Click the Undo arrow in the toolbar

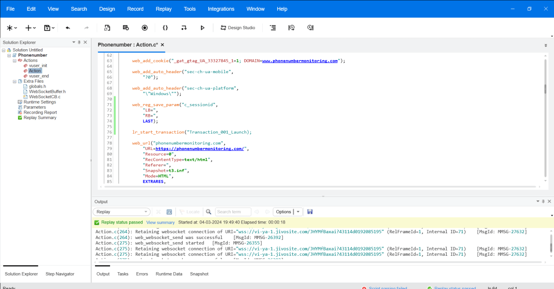(68, 28)
